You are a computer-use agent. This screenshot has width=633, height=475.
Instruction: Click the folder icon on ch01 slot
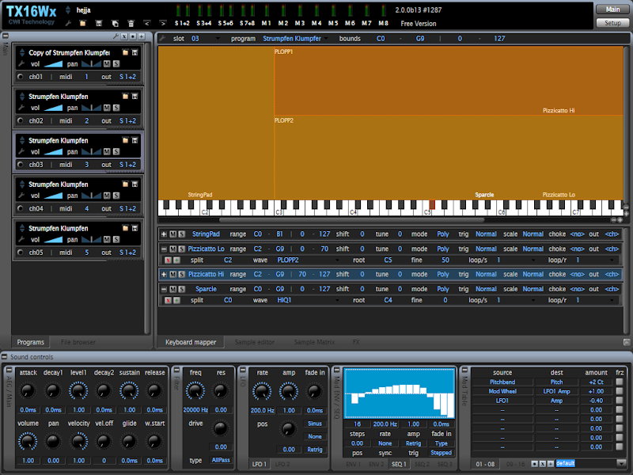point(125,51)
